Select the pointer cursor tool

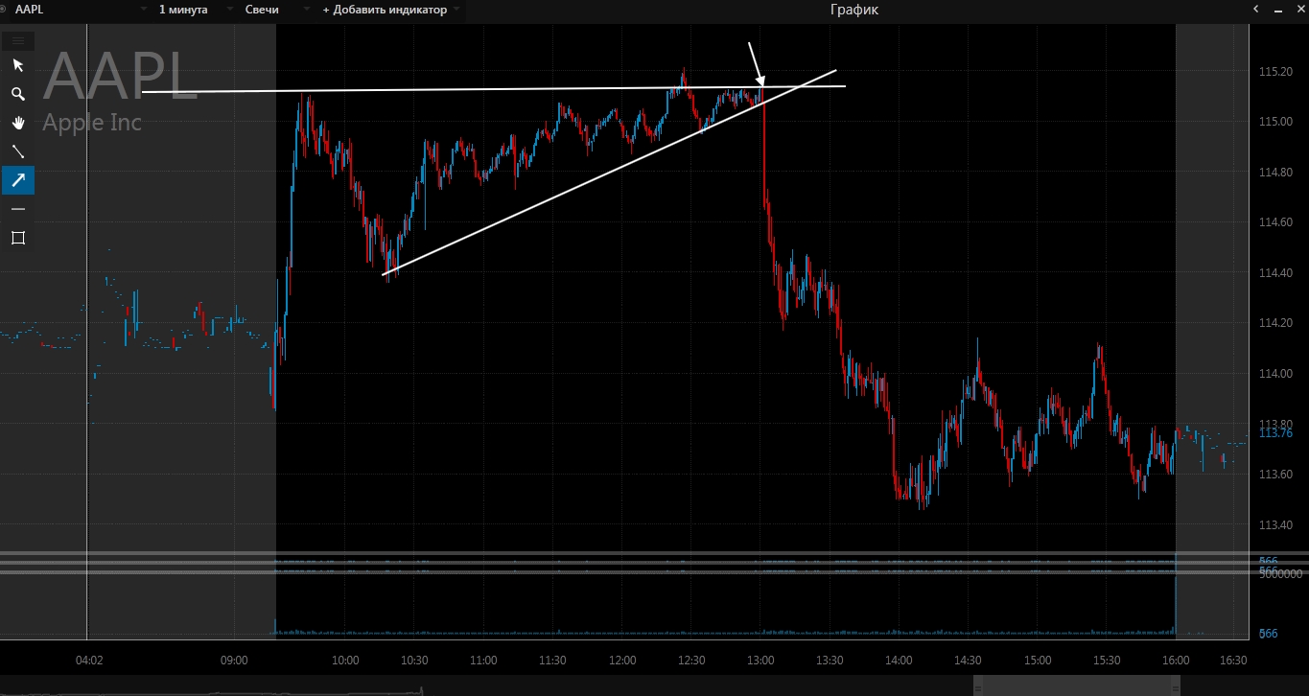point(17,65)
